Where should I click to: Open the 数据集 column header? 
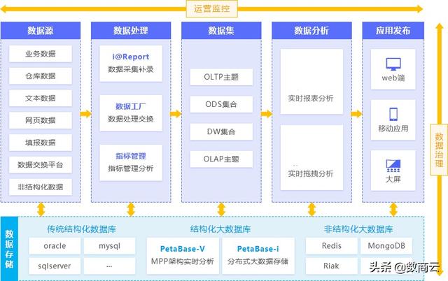[221, 31]
